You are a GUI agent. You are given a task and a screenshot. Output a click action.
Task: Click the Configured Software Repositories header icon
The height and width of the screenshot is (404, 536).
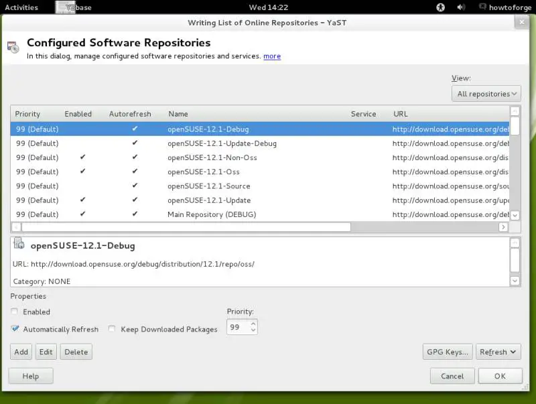click(13, 47)
